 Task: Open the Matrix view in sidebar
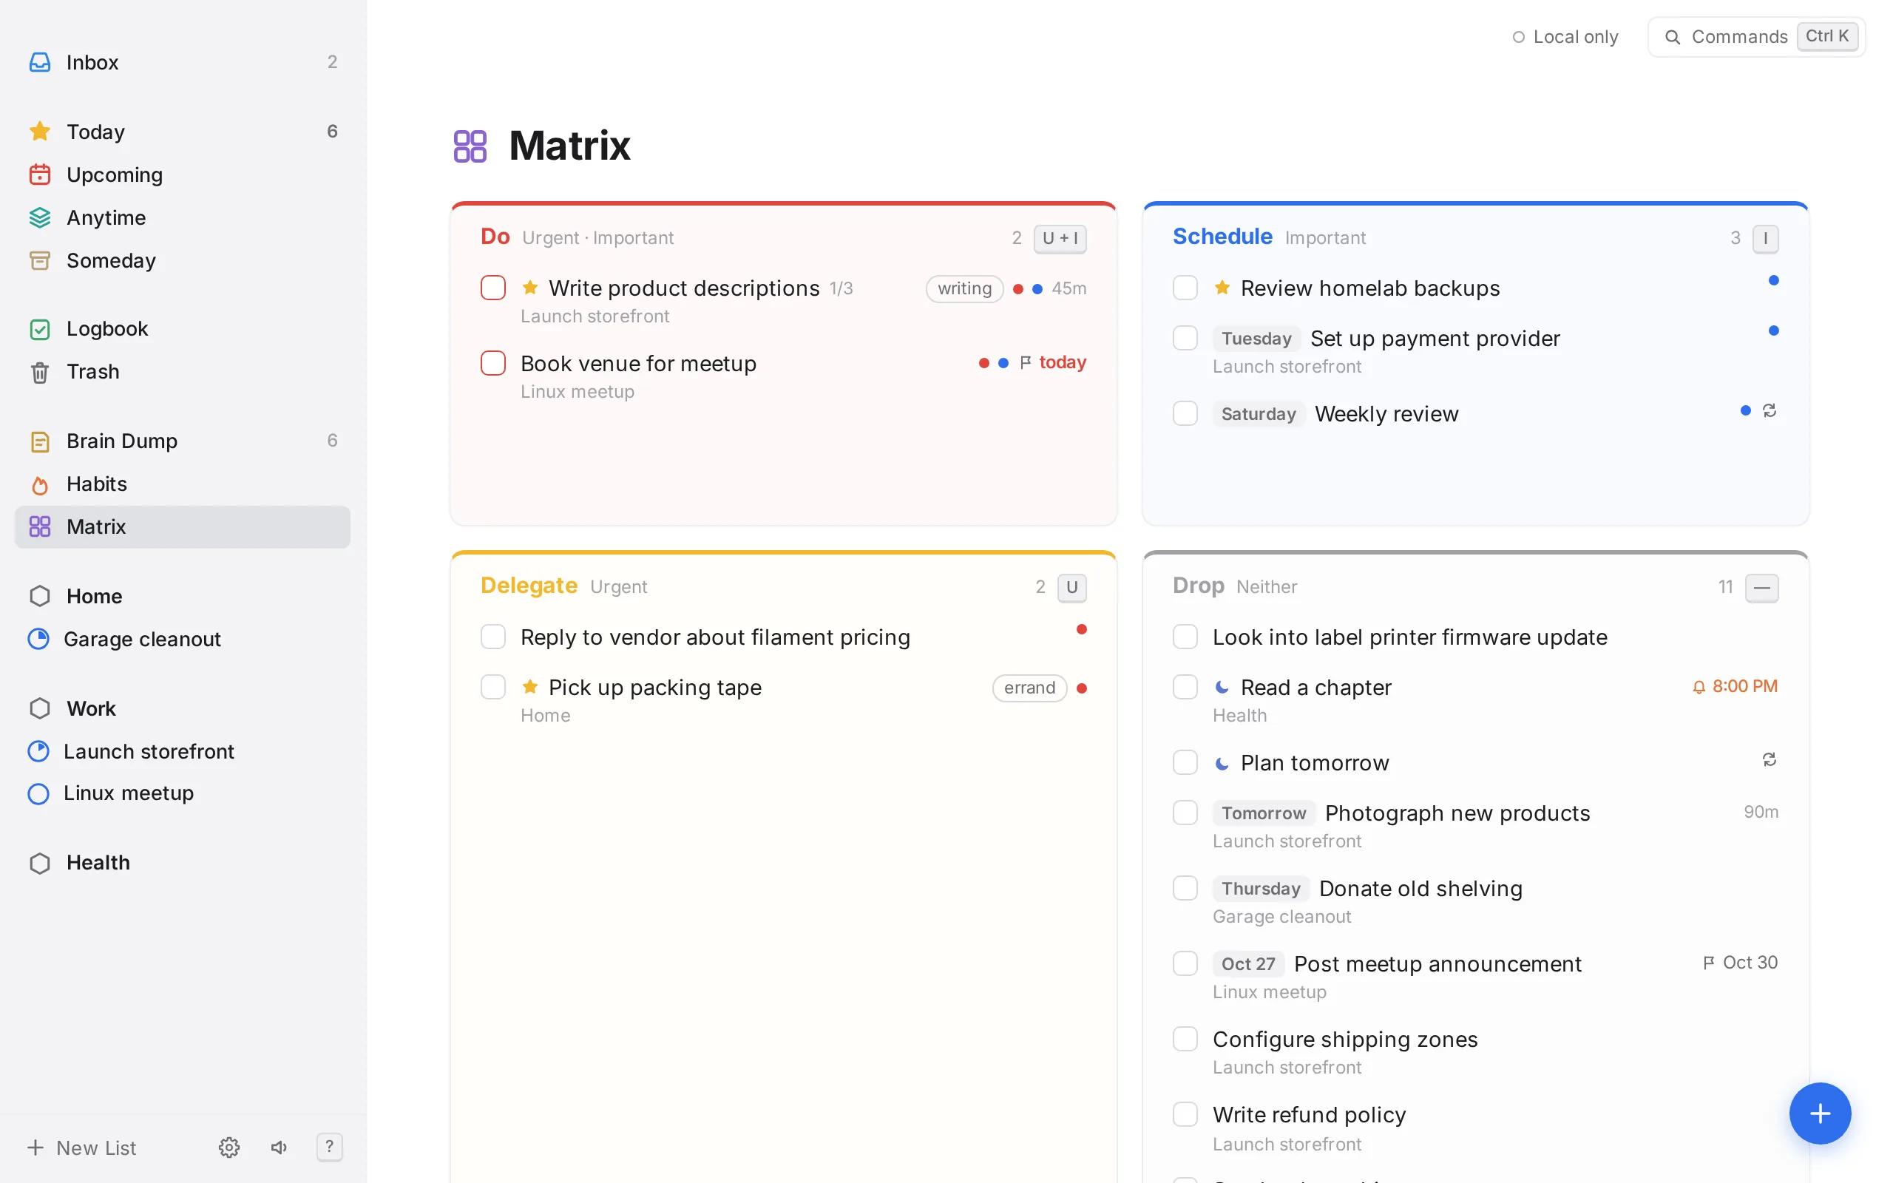click(x=182, y=526)
